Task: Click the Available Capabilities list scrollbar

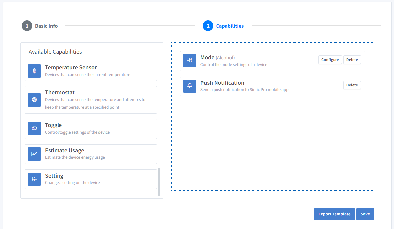Action: click(159, 181)
